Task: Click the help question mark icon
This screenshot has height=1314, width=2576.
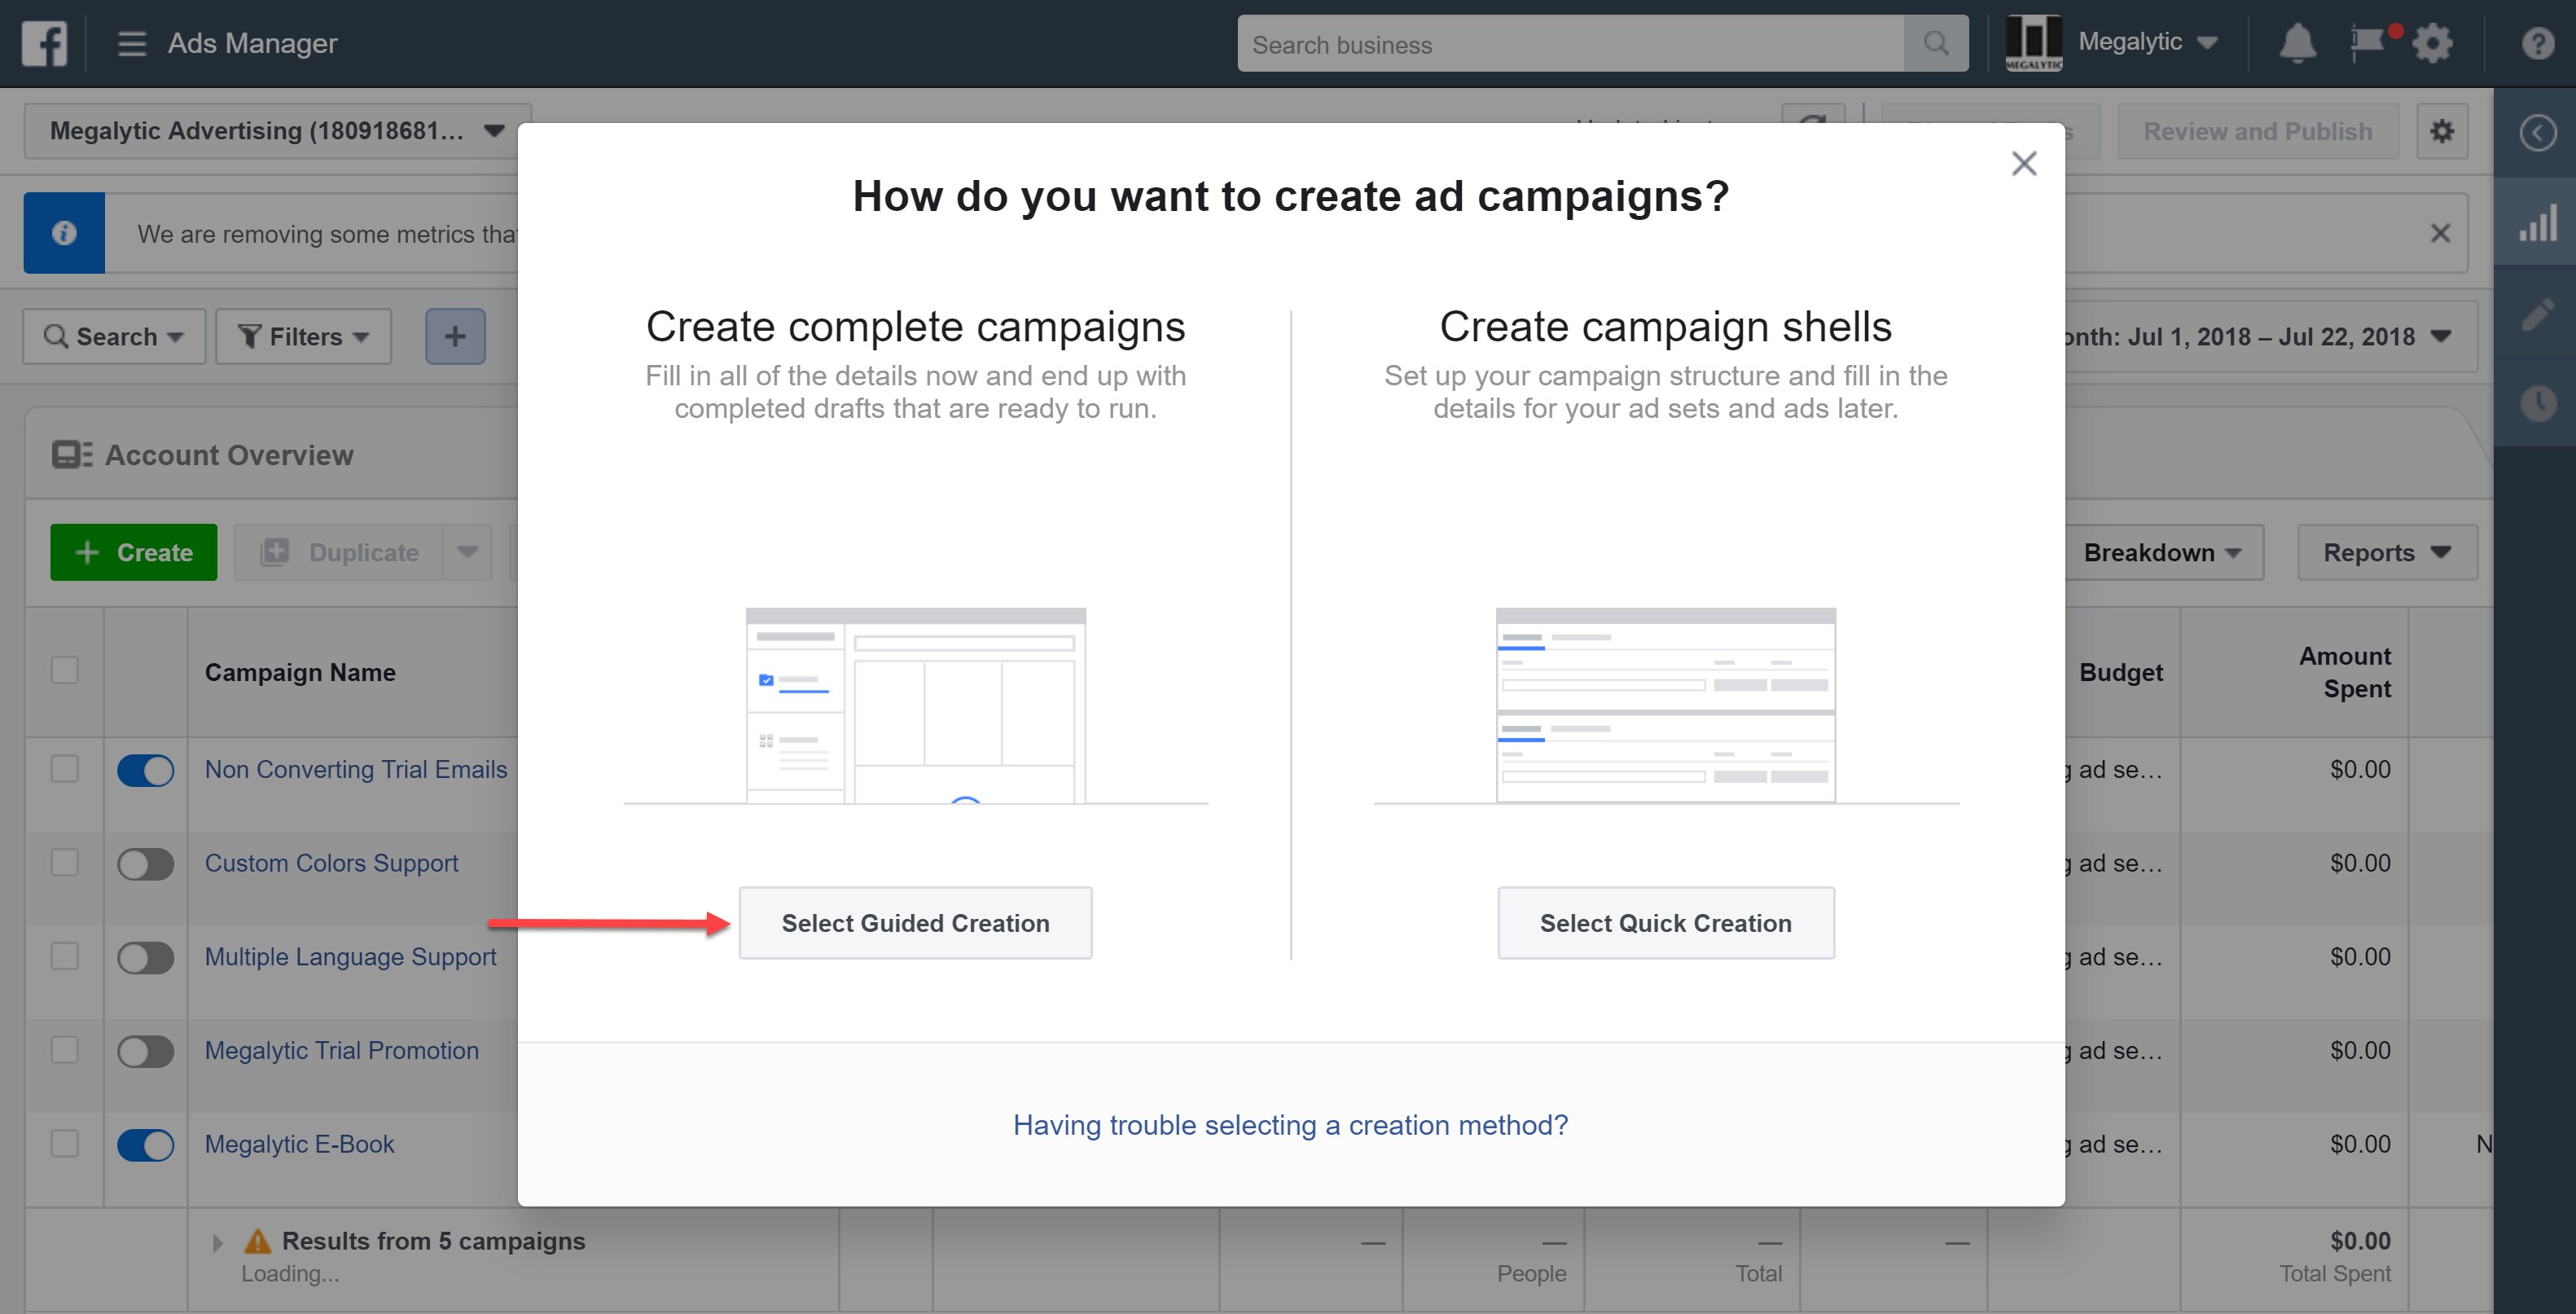Action: tap(2537, 43)
